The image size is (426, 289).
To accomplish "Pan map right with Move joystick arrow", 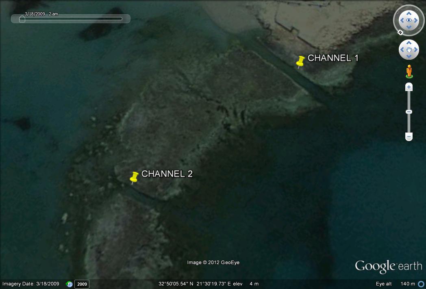I will pyautogui.click(x=416, y=50).
